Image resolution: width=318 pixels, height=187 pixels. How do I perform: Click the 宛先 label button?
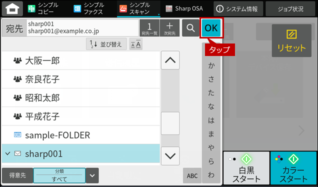(x=14, y=28)
